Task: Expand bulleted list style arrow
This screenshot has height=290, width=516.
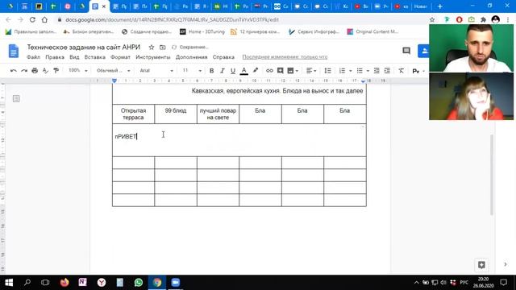Action: click(368, 71)
